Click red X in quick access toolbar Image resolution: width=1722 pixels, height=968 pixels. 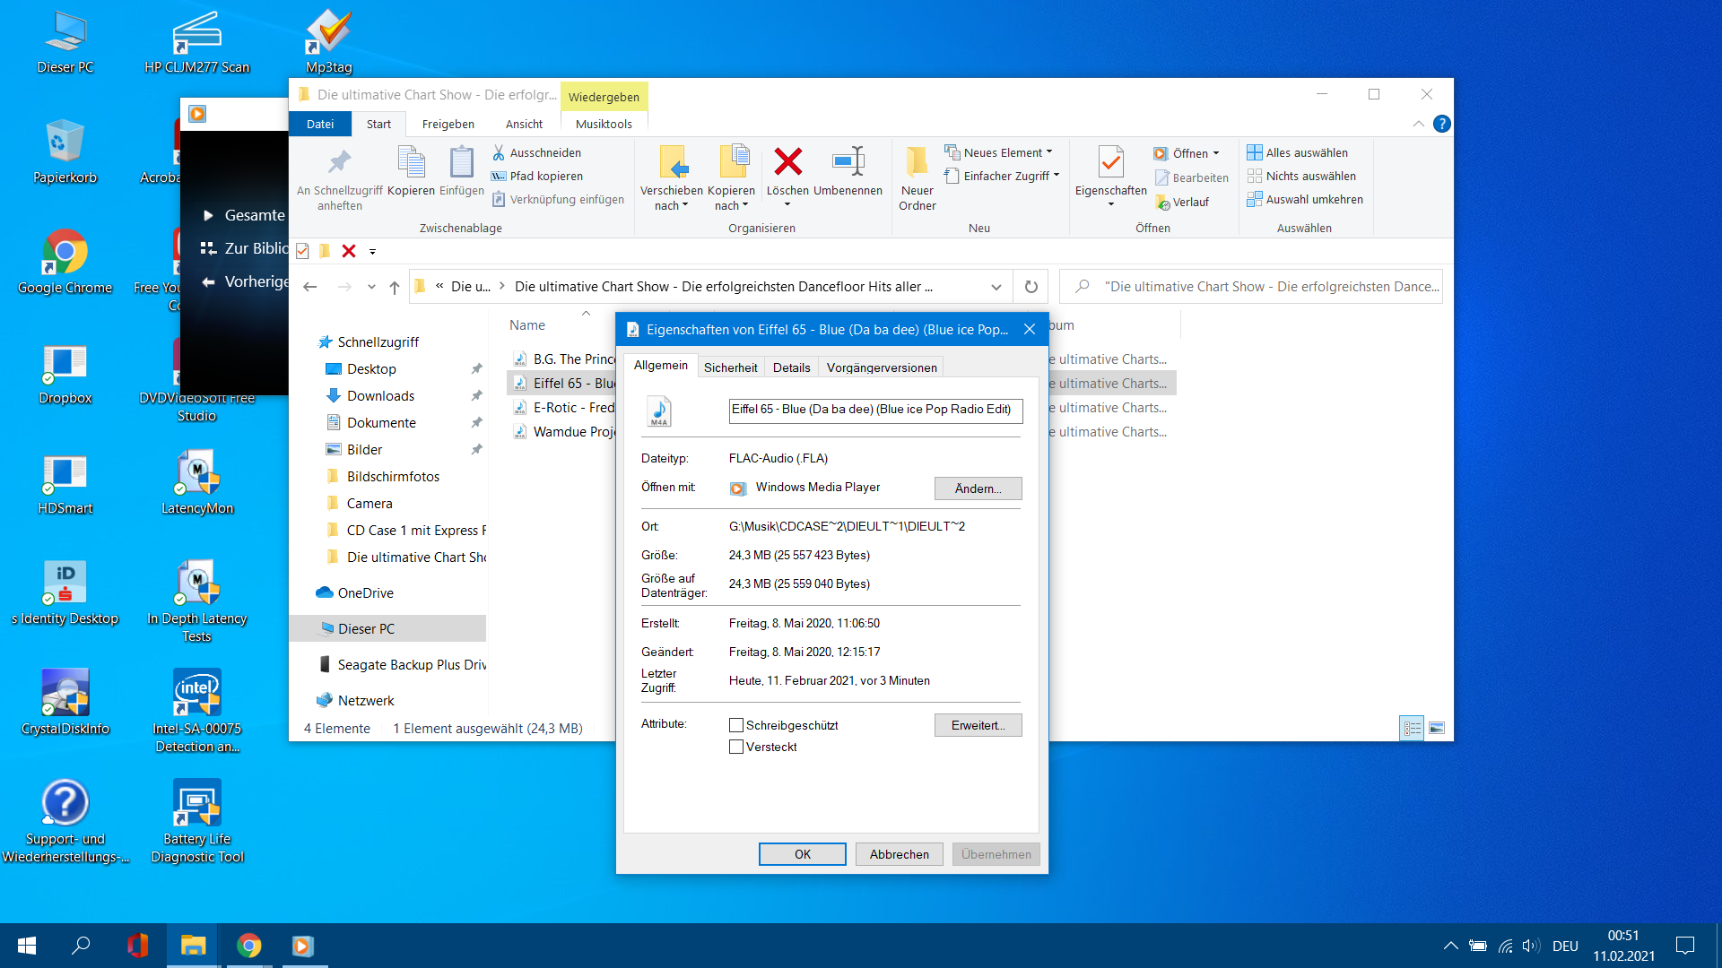tap(349, 251)
